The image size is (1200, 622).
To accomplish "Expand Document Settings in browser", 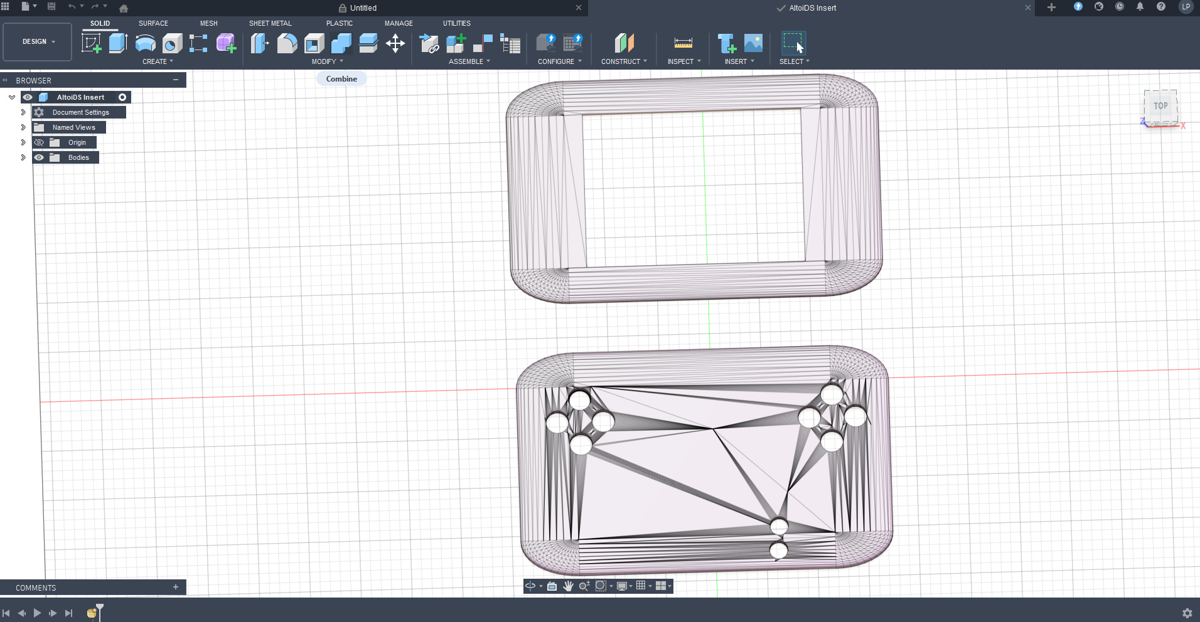I will pyautogui.click(x=23, y=112).
